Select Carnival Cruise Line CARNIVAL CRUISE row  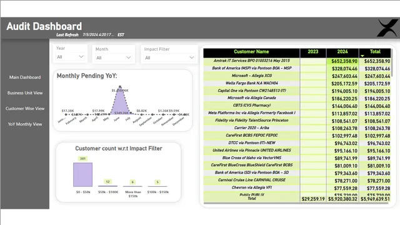click(x=297, y=181)
